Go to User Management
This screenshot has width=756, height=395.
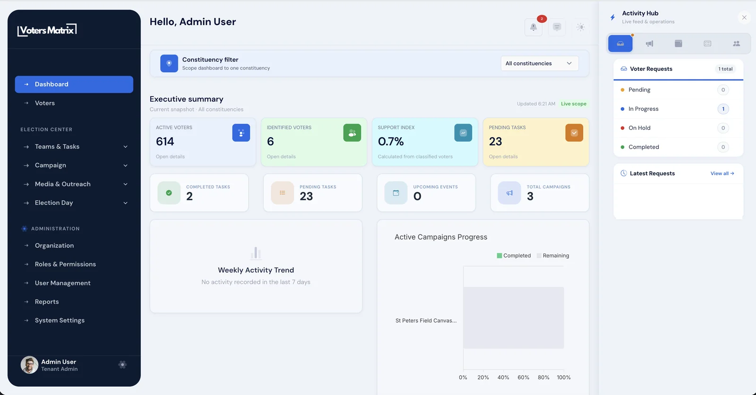coord(74,283)
